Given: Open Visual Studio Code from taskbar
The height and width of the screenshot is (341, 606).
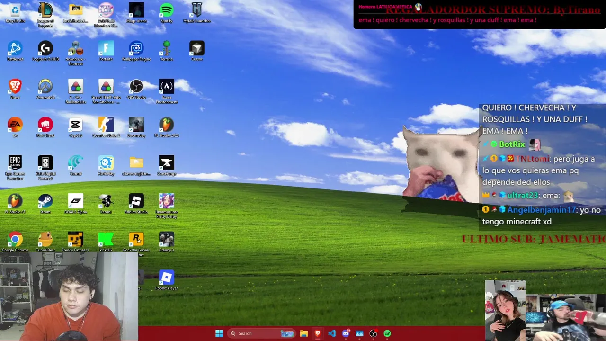Looking at the screenshot, I should [x=331, y=333].
